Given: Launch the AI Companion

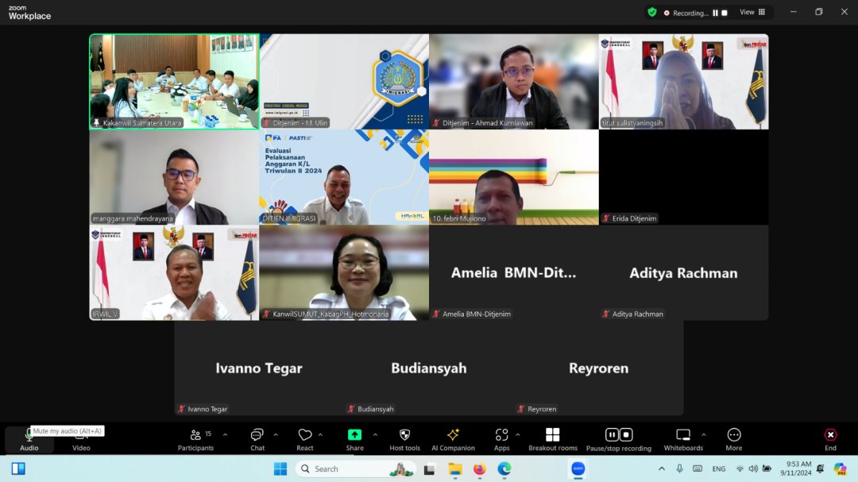Looking at the screenshot, I should 453,438.
